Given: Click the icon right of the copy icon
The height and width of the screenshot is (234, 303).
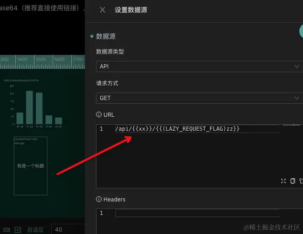Looking at the screenshot, I should click(301, 181).
